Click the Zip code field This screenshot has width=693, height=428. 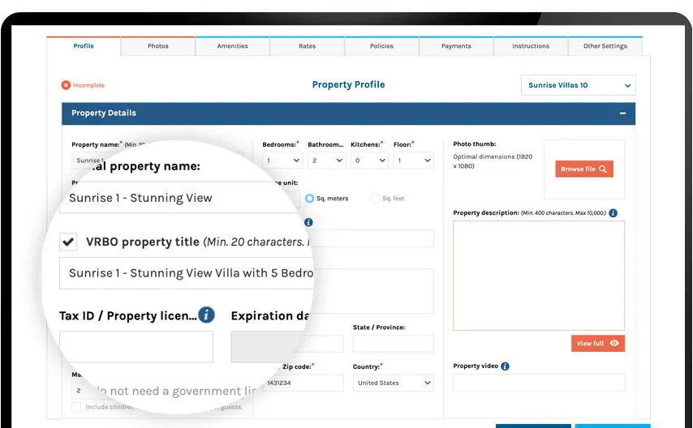[x=303, y=383]
